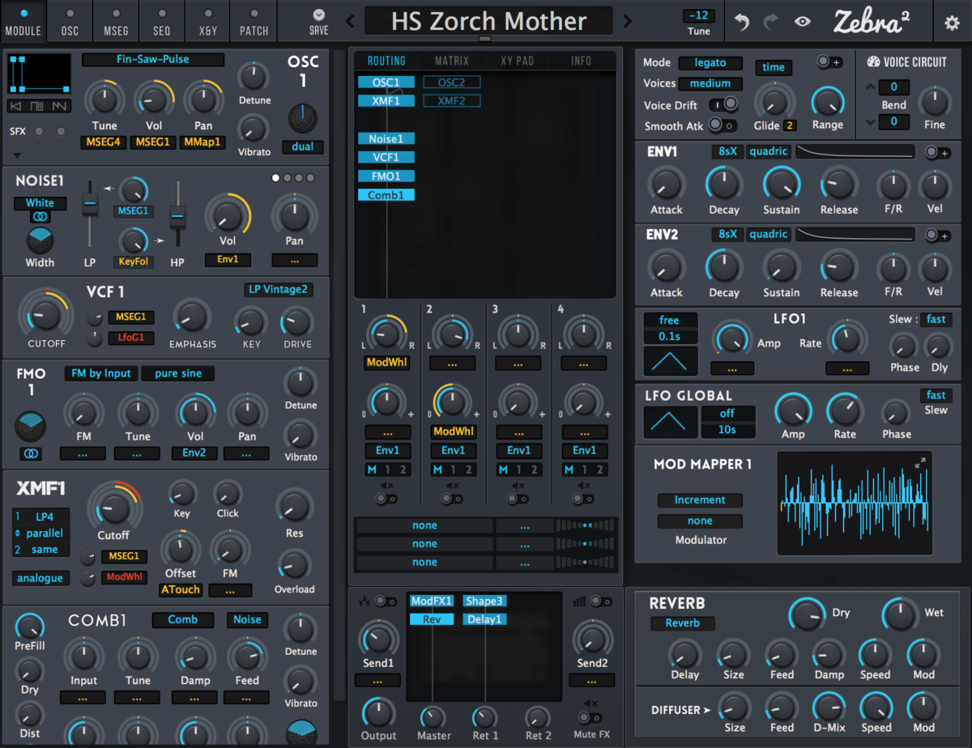Viewport: 972px width, 748px height.
Task: Adjust the NOISE1 LP slider
Action: tap(90, 202)
